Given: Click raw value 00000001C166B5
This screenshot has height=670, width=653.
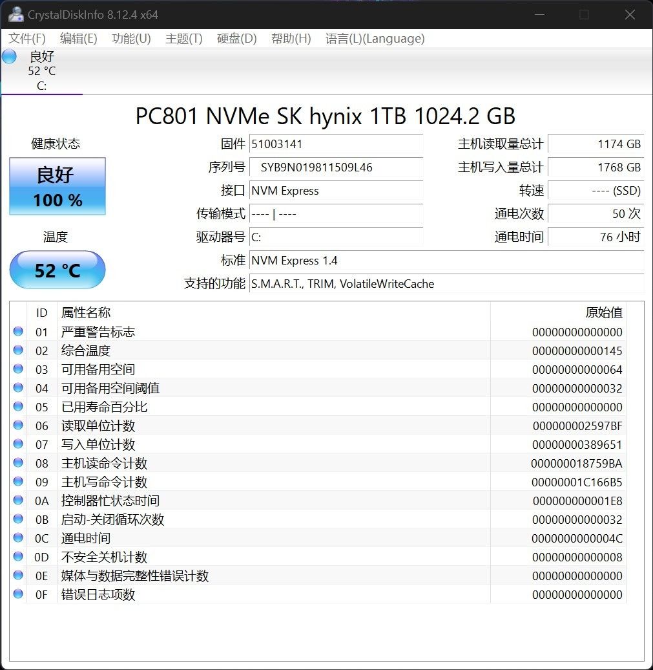Looking at the screenshot, I should pos(577,482).
